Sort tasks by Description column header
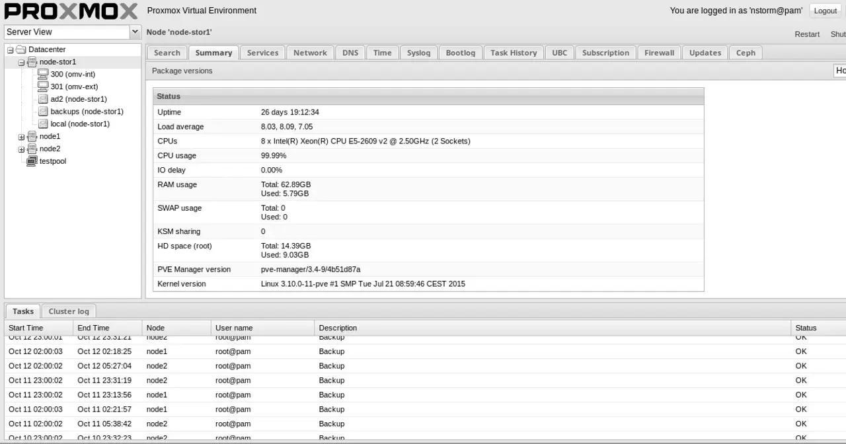 [553, 328]
